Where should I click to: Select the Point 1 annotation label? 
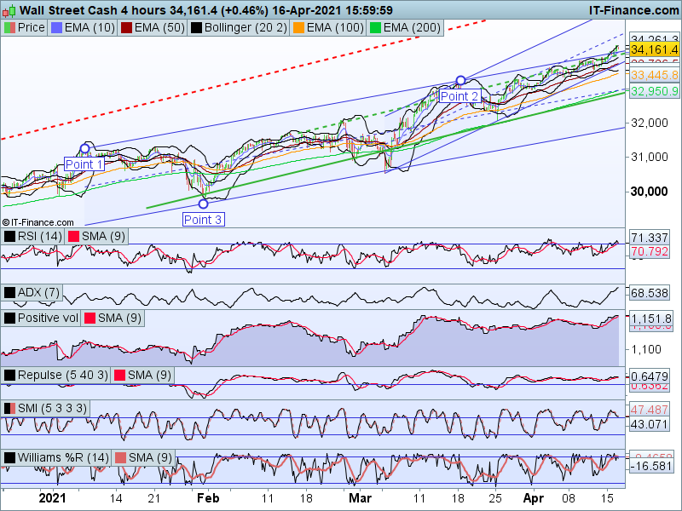tap(84, 164)
